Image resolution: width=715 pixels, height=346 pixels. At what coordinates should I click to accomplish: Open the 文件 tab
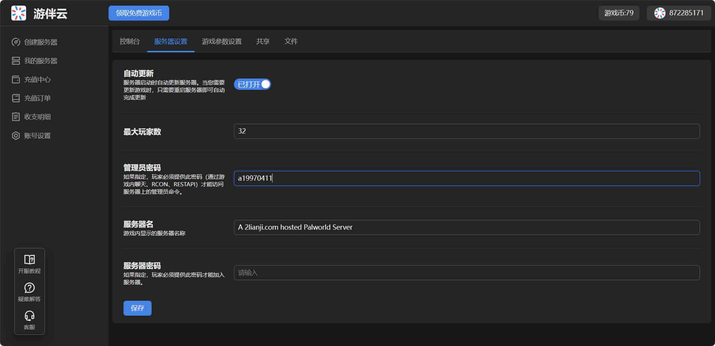291,41
